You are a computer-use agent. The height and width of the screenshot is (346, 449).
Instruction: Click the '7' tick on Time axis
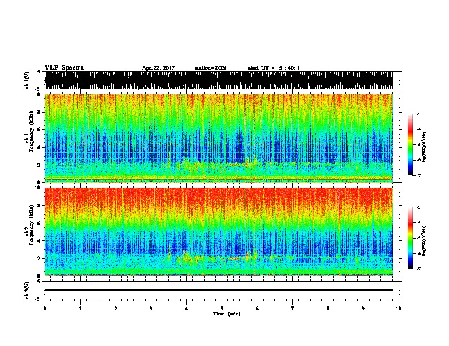tap(293, 309)
